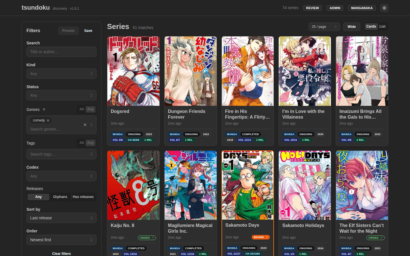This screenshot has width=410, height=256.
Task: Open I'm in Love with the Villainess cover
Action: pyautogui.click(x=305, y=71)
